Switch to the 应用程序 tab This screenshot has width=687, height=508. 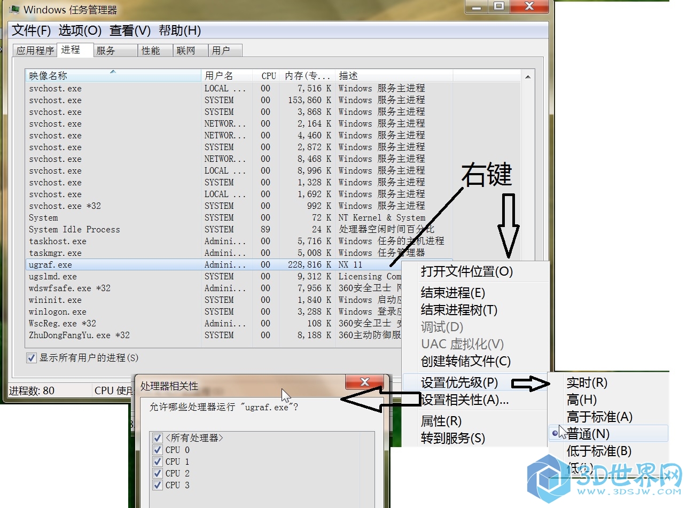(35, 51)
